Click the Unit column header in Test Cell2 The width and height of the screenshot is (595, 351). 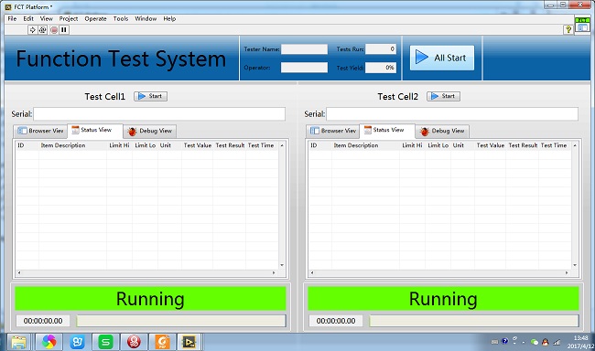click(x=459, y=145)
